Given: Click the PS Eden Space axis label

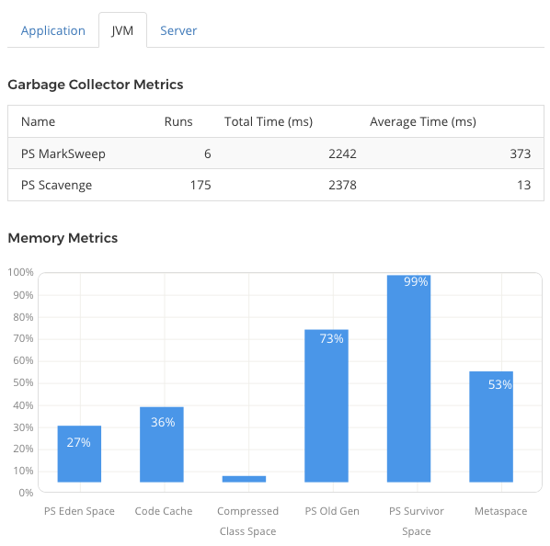Looking at the screenshot, I should [79, 511].
